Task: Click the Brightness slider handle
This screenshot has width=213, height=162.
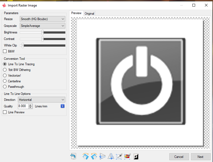Action: pyautogui.click(x=43, y=32)
